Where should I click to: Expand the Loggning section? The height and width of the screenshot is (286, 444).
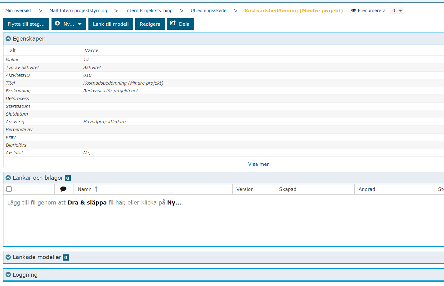[8, 275]
